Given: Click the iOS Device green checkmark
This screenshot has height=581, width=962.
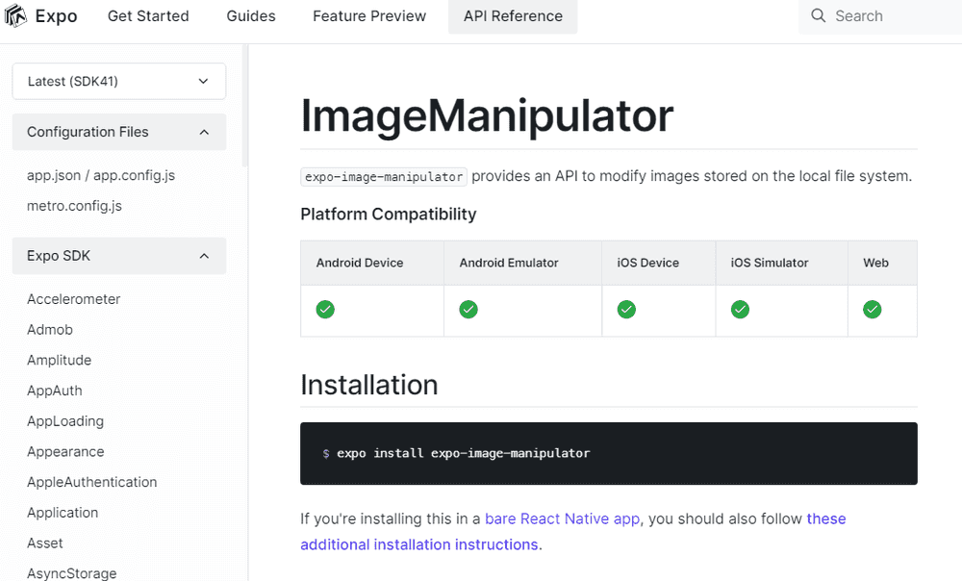Looking at the screenshot, I should pyautogui.click(x=626, y=309).
